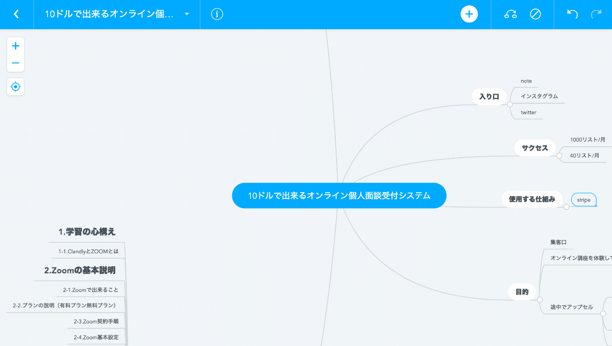
Task: Zoom in on the mind map
Action: [x=16, y=46]
